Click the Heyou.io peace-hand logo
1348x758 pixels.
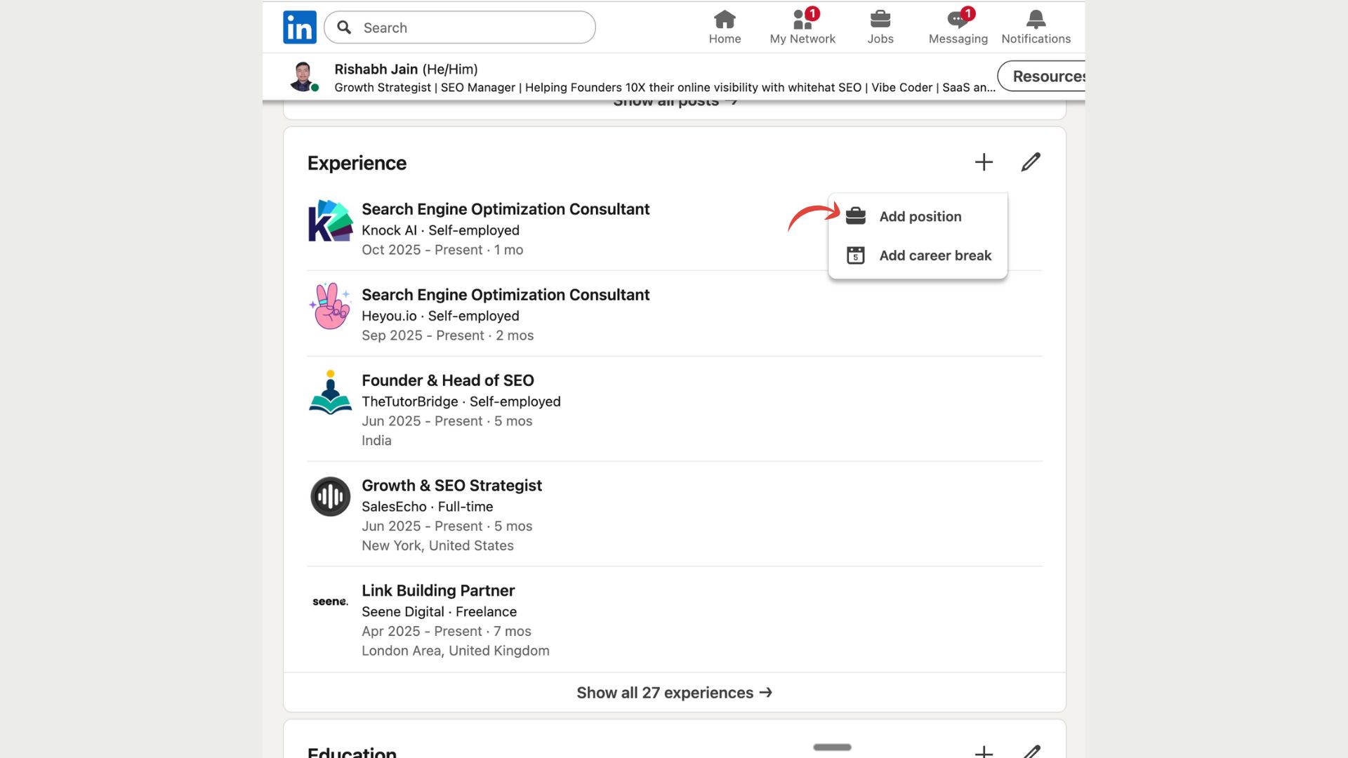[x=330, y=307]
